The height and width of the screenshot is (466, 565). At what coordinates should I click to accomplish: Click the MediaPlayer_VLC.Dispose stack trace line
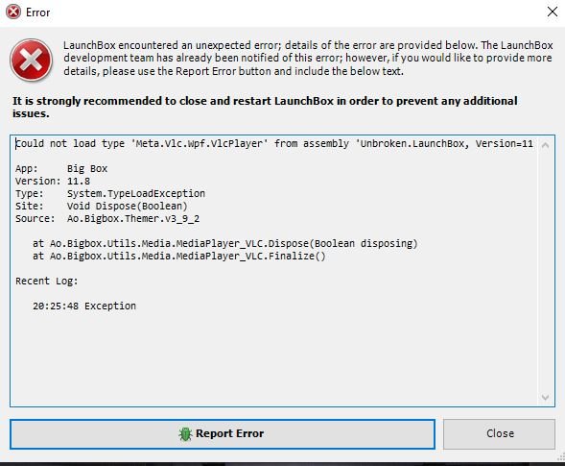click(x=224, y=244)
